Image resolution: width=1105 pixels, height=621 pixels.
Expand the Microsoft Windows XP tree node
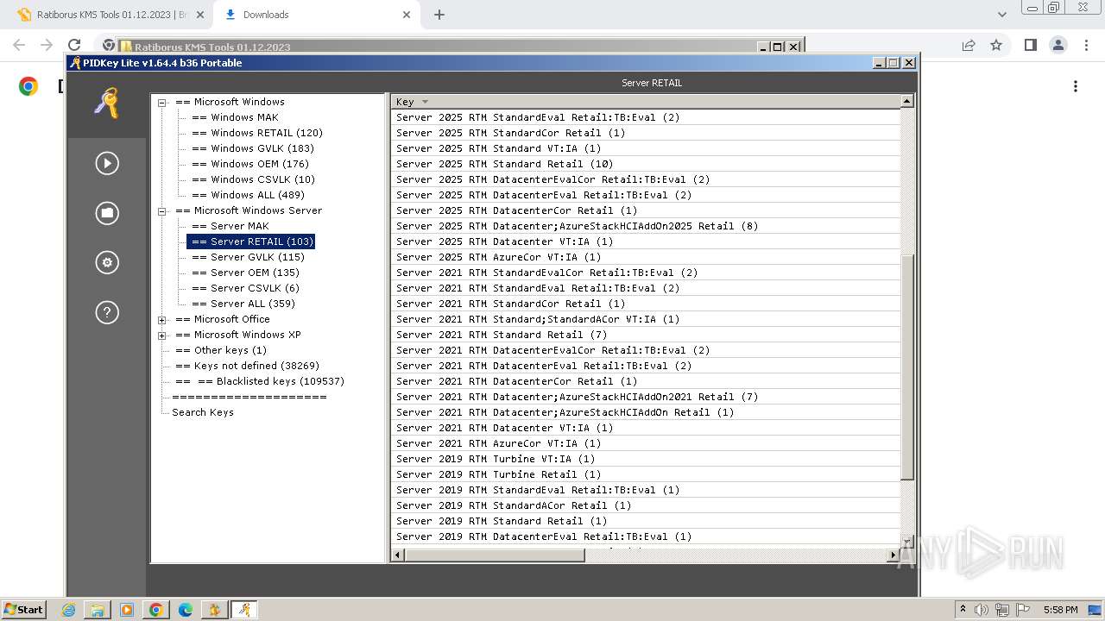161,335
